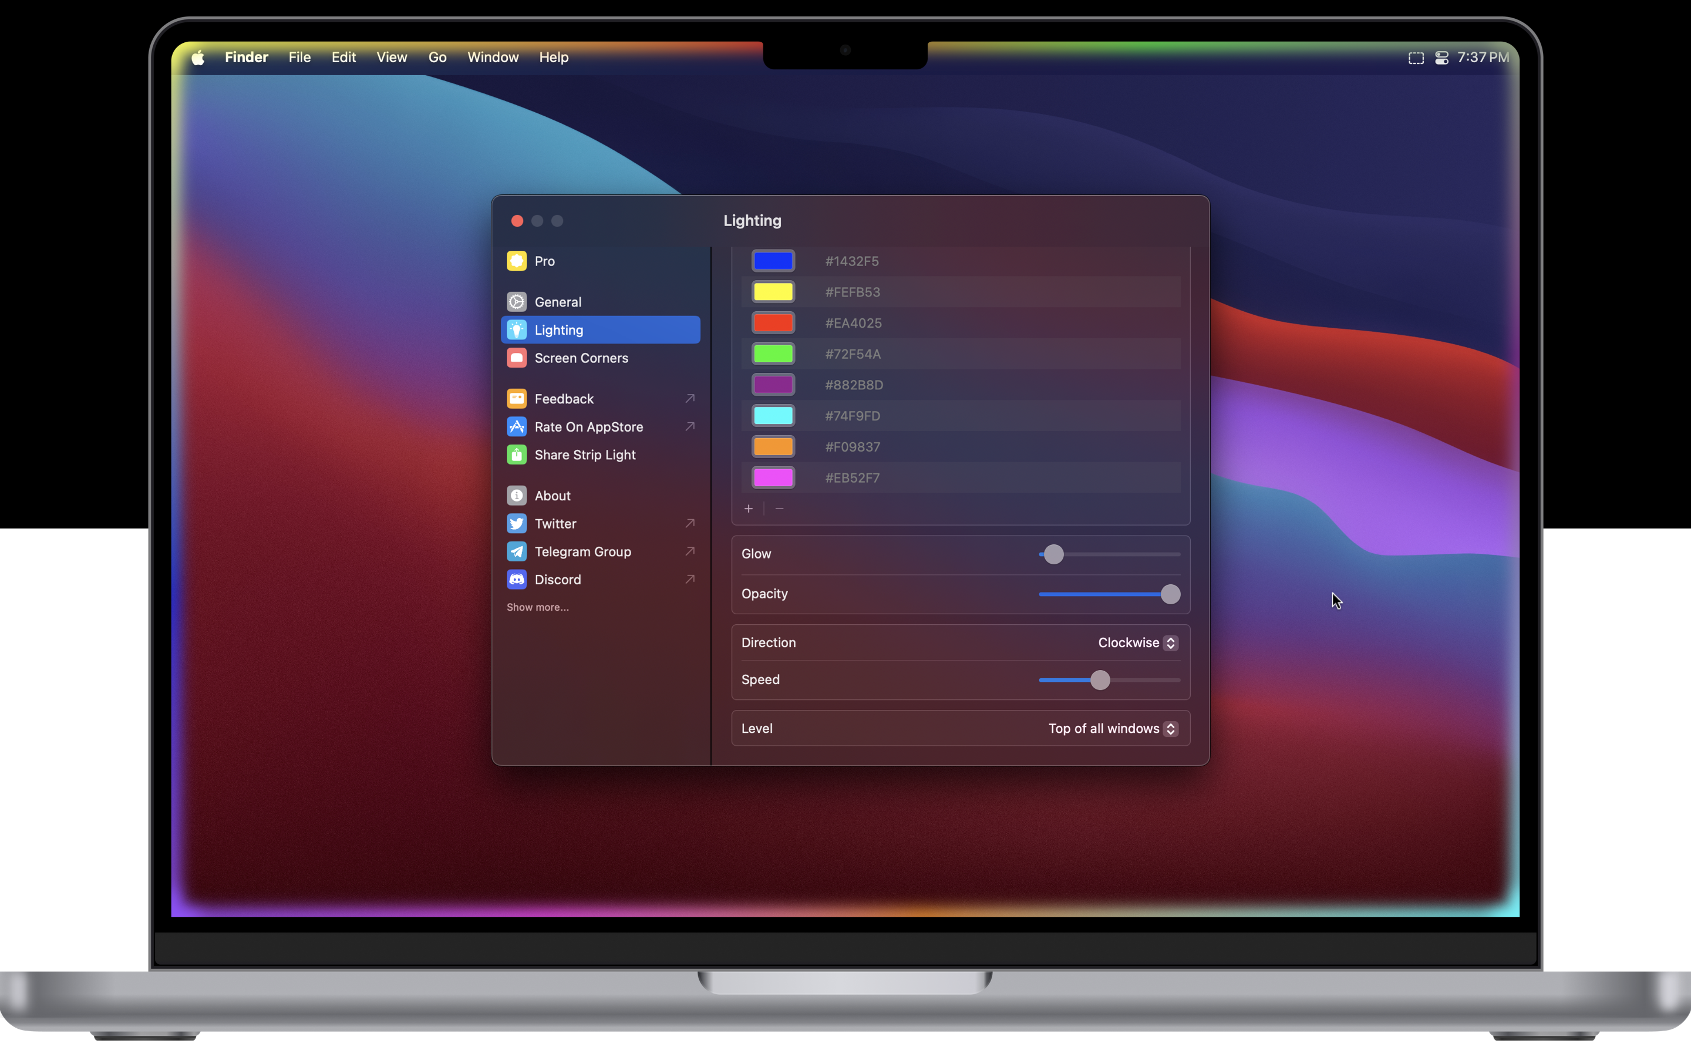Click Rate On AppStore
Viewport: 1691px width, 1057px height.
(600, 426)
